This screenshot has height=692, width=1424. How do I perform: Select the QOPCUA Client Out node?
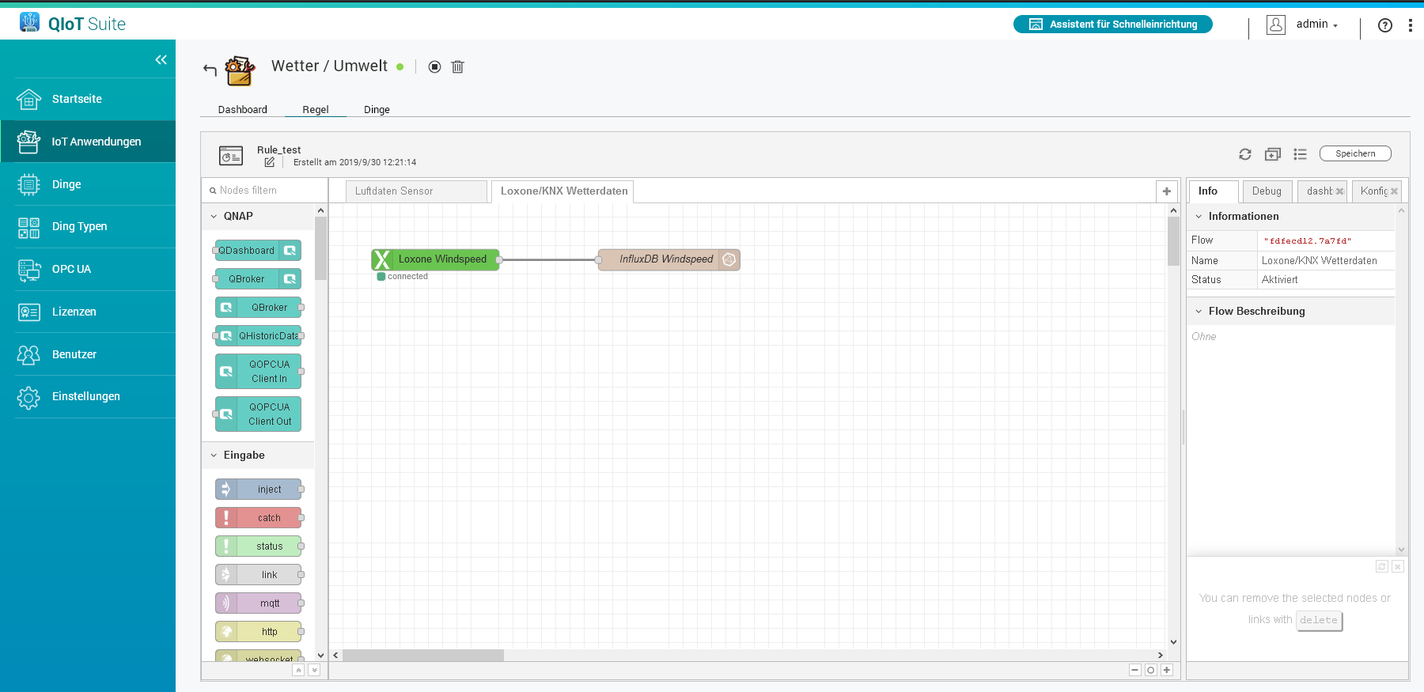(x=258, y=414)
